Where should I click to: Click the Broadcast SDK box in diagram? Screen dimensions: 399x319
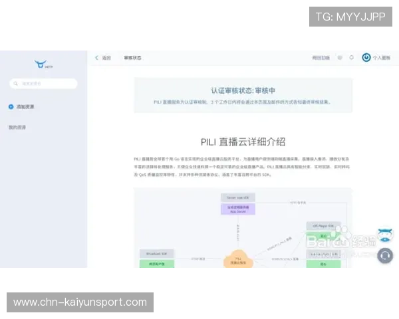coord(157,254)
